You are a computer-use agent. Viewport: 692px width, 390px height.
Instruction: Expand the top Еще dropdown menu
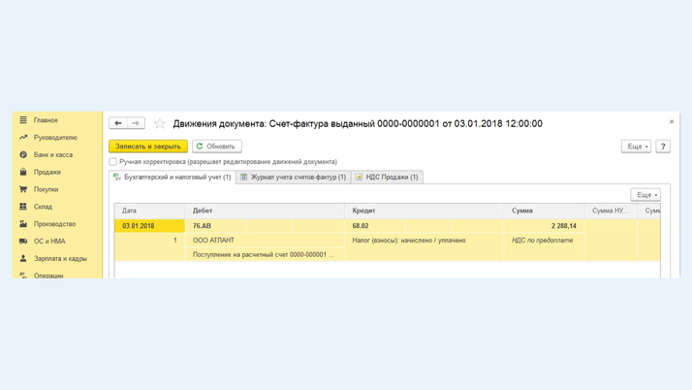click(636, 146)
